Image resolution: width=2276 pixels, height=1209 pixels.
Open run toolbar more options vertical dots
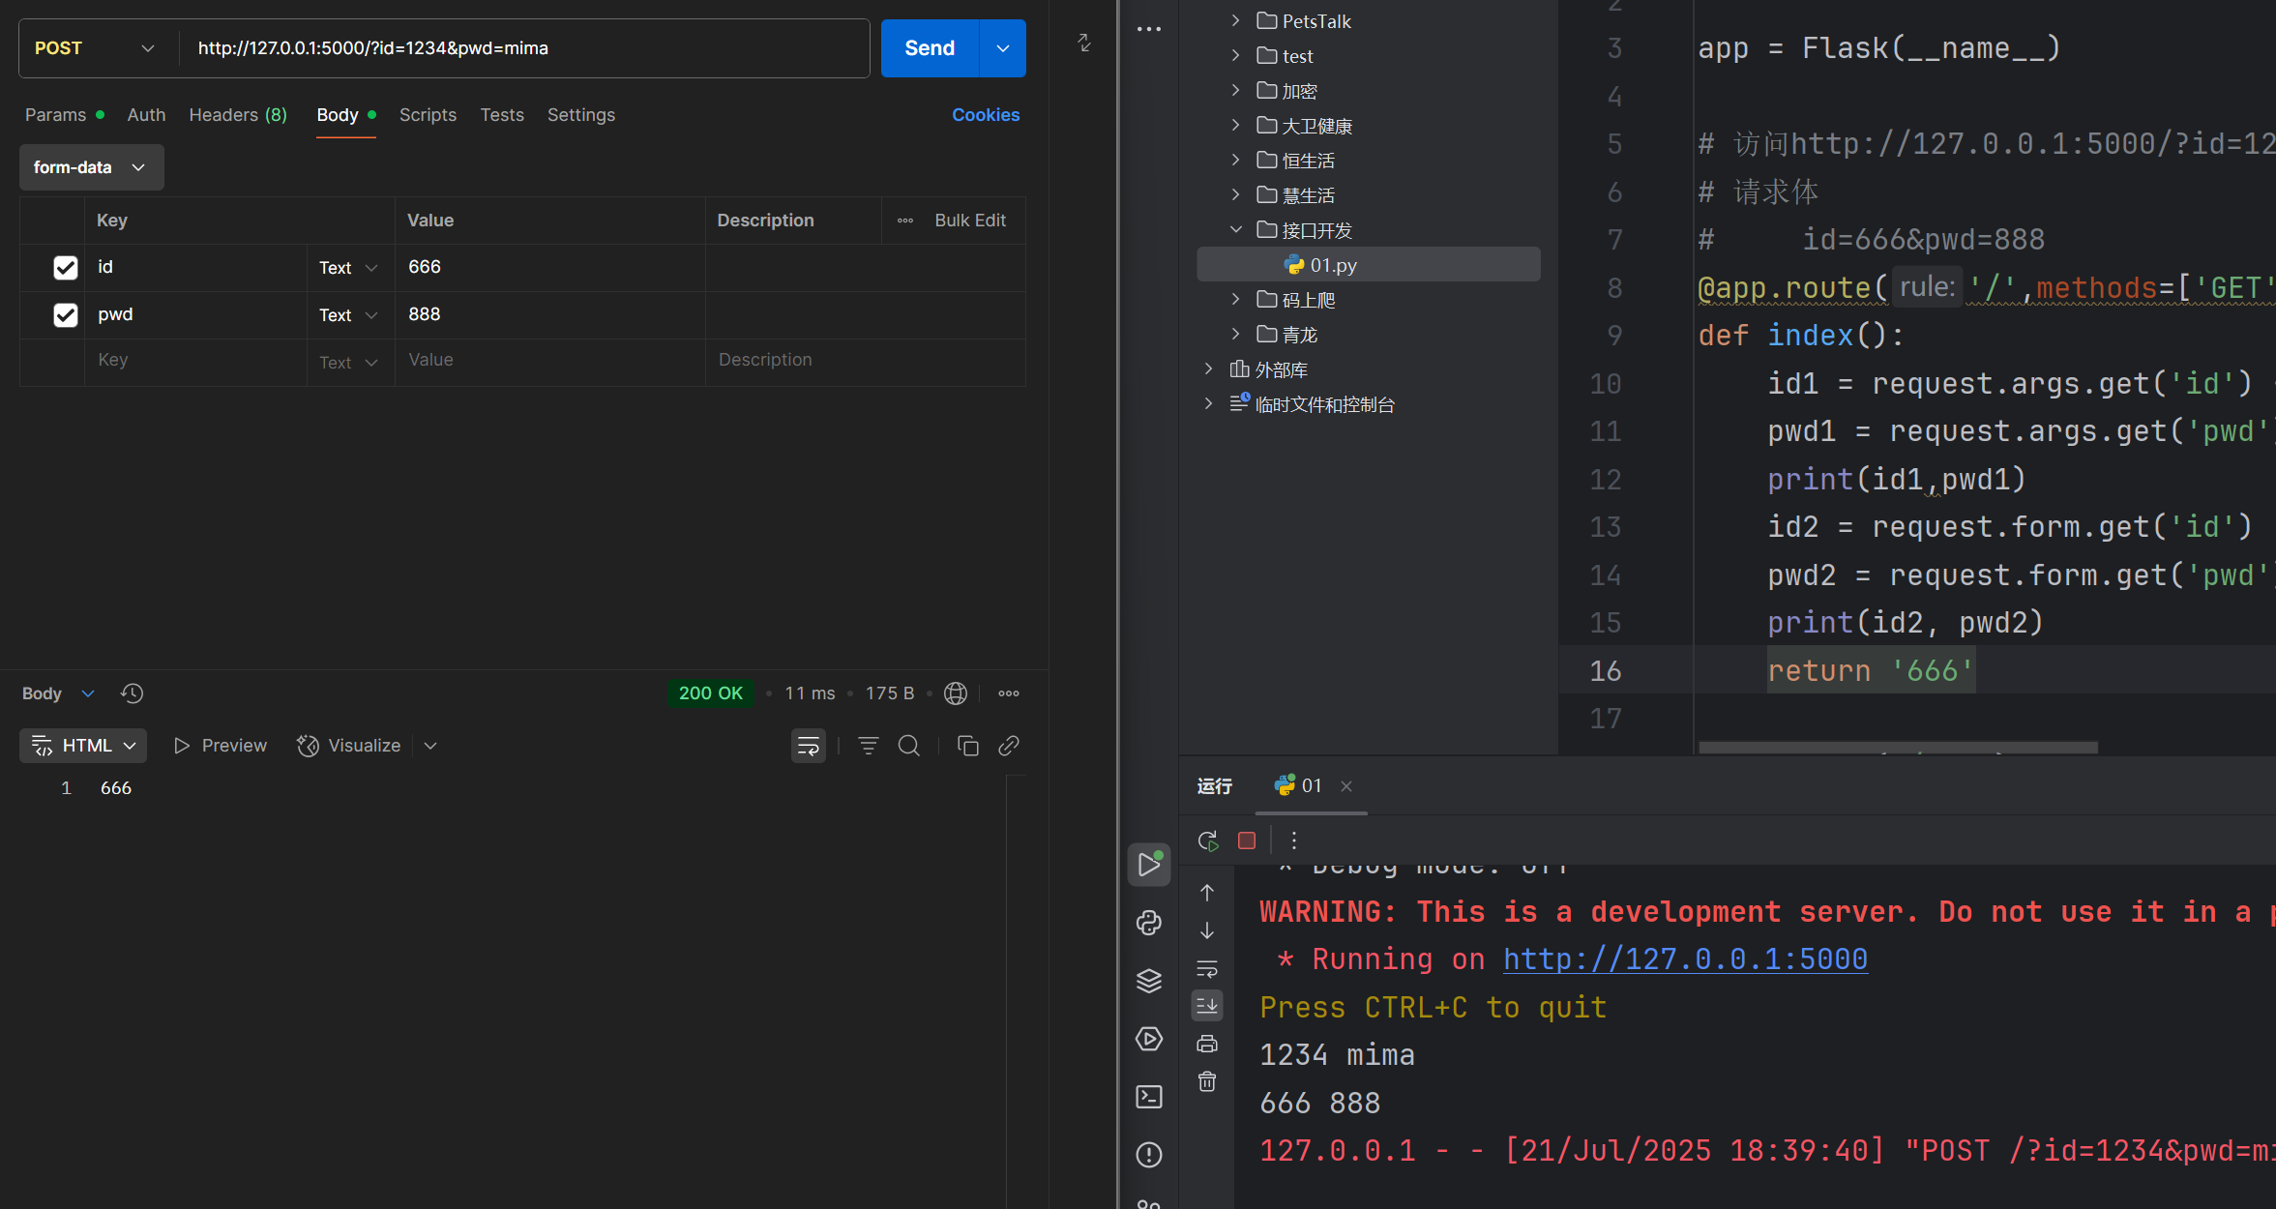pyautogui.click(x=1294, y=840)
